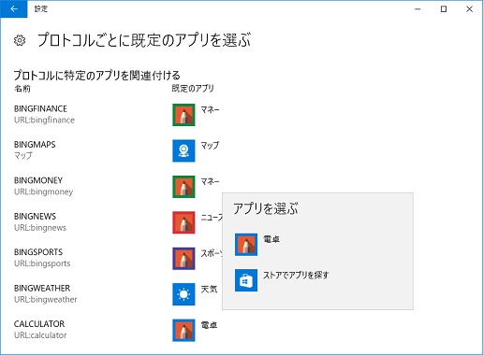
Task: Click the URL:bingfinance text
Action: point(44,120)
